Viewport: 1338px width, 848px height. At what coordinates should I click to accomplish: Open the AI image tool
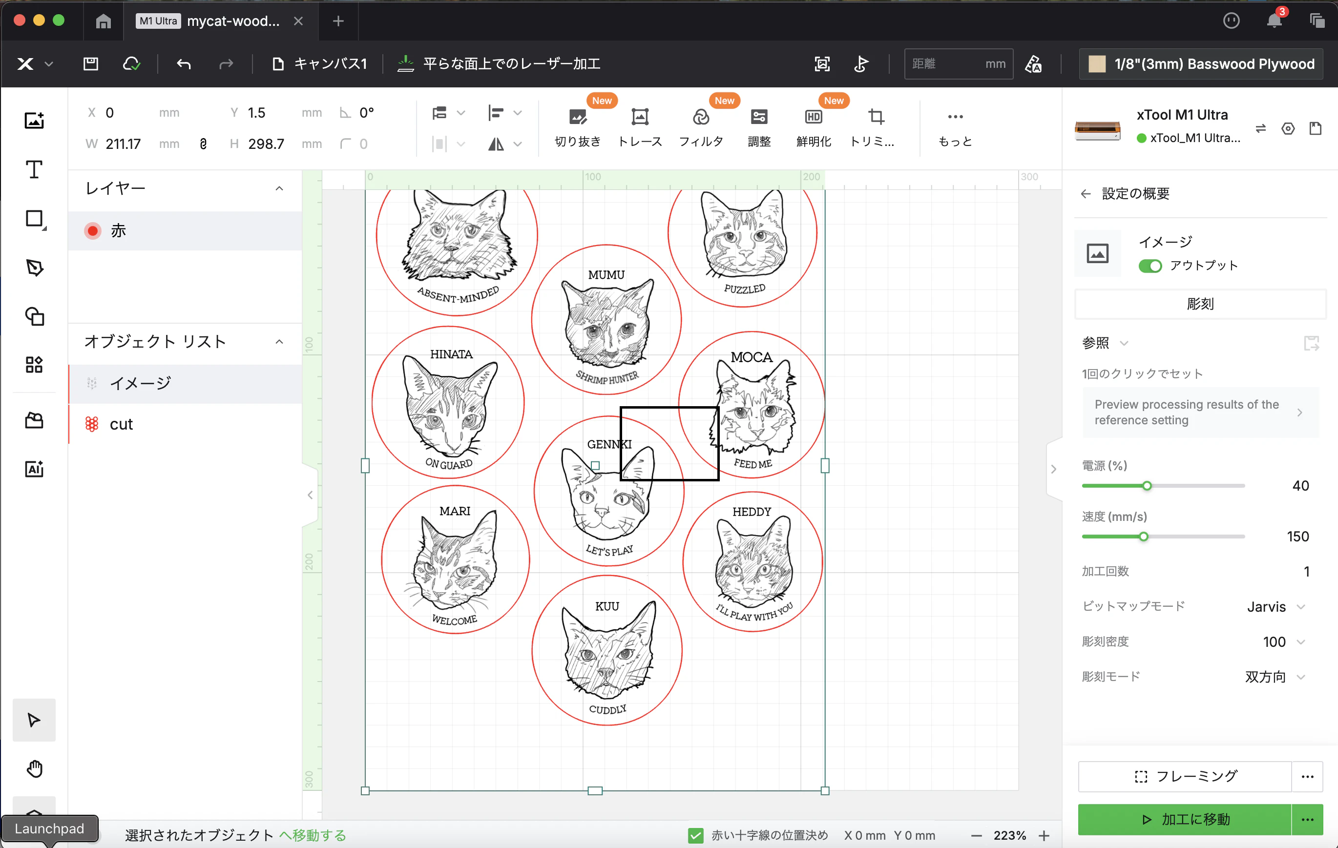point(34,469)
